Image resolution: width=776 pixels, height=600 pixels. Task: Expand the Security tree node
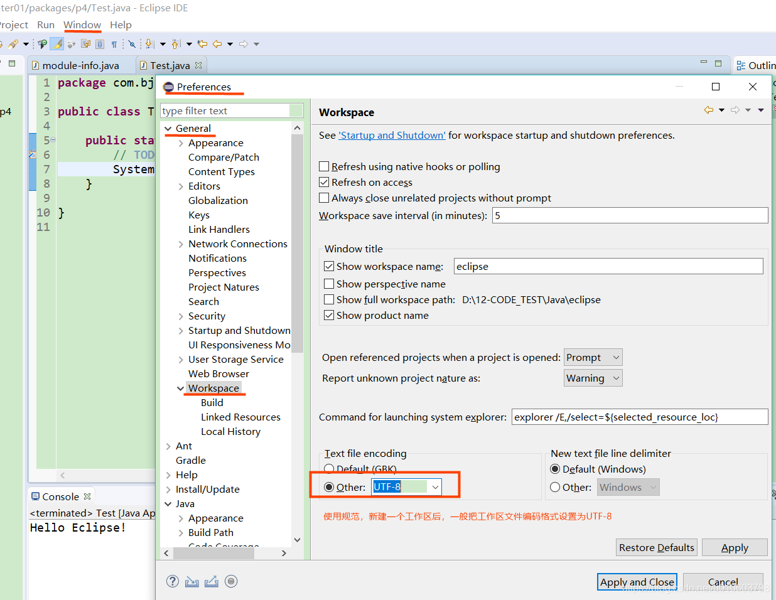point(181,316)
